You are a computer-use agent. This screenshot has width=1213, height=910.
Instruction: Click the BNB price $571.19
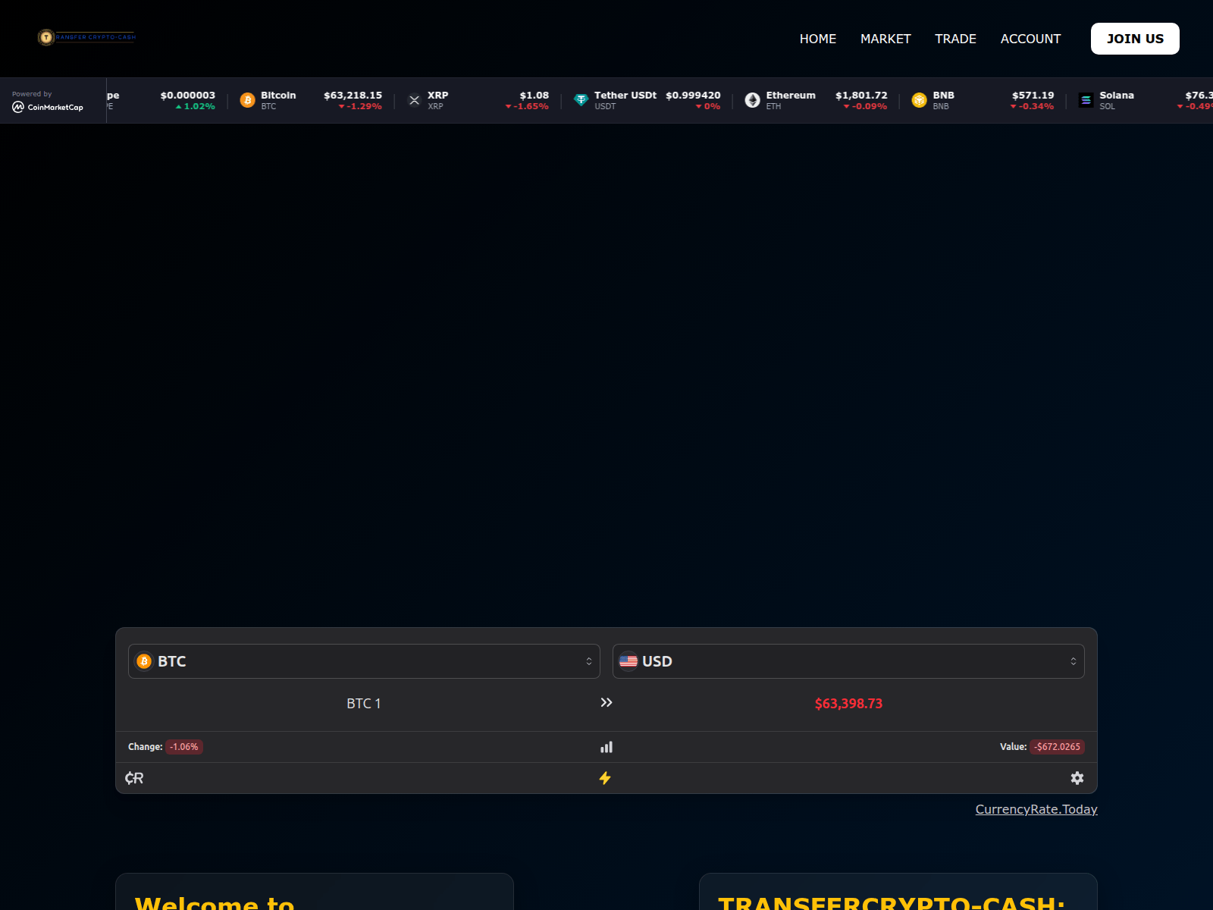click(1033, 95)
